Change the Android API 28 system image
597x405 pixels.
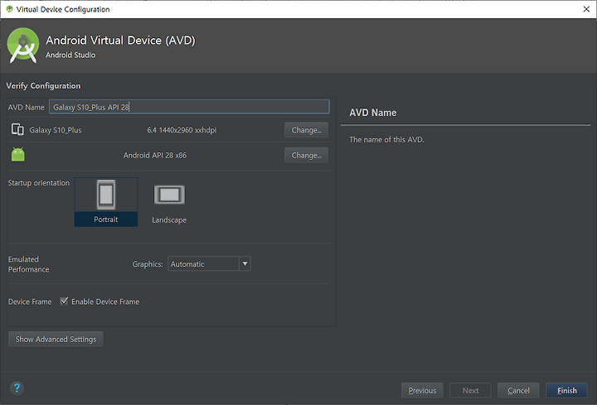pyautogui.click(x=306, y=155)
